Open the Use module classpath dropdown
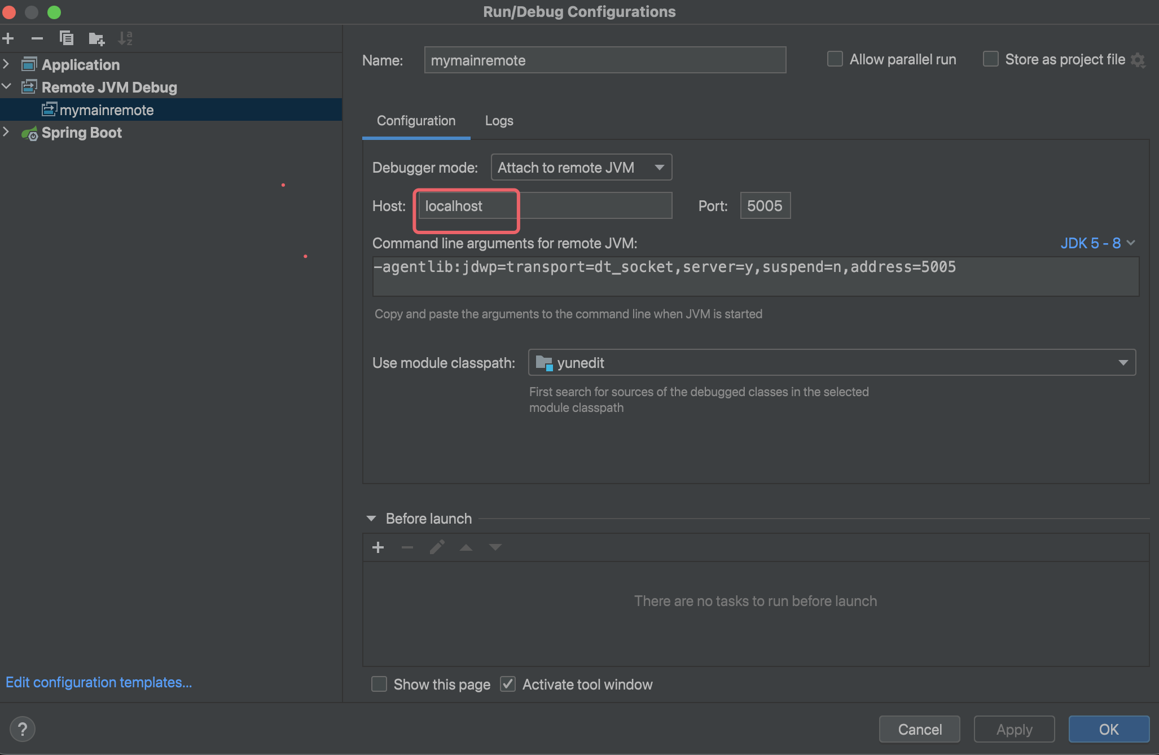 tap(832, 363)
